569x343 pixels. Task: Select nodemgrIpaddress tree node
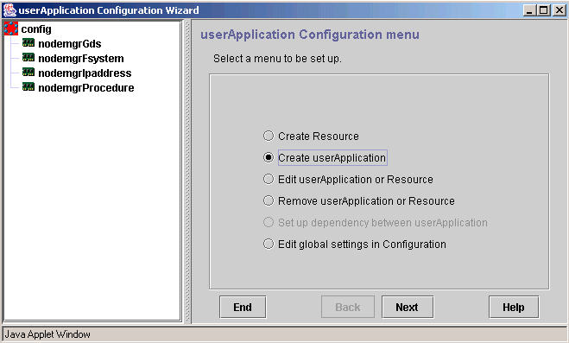85,73
